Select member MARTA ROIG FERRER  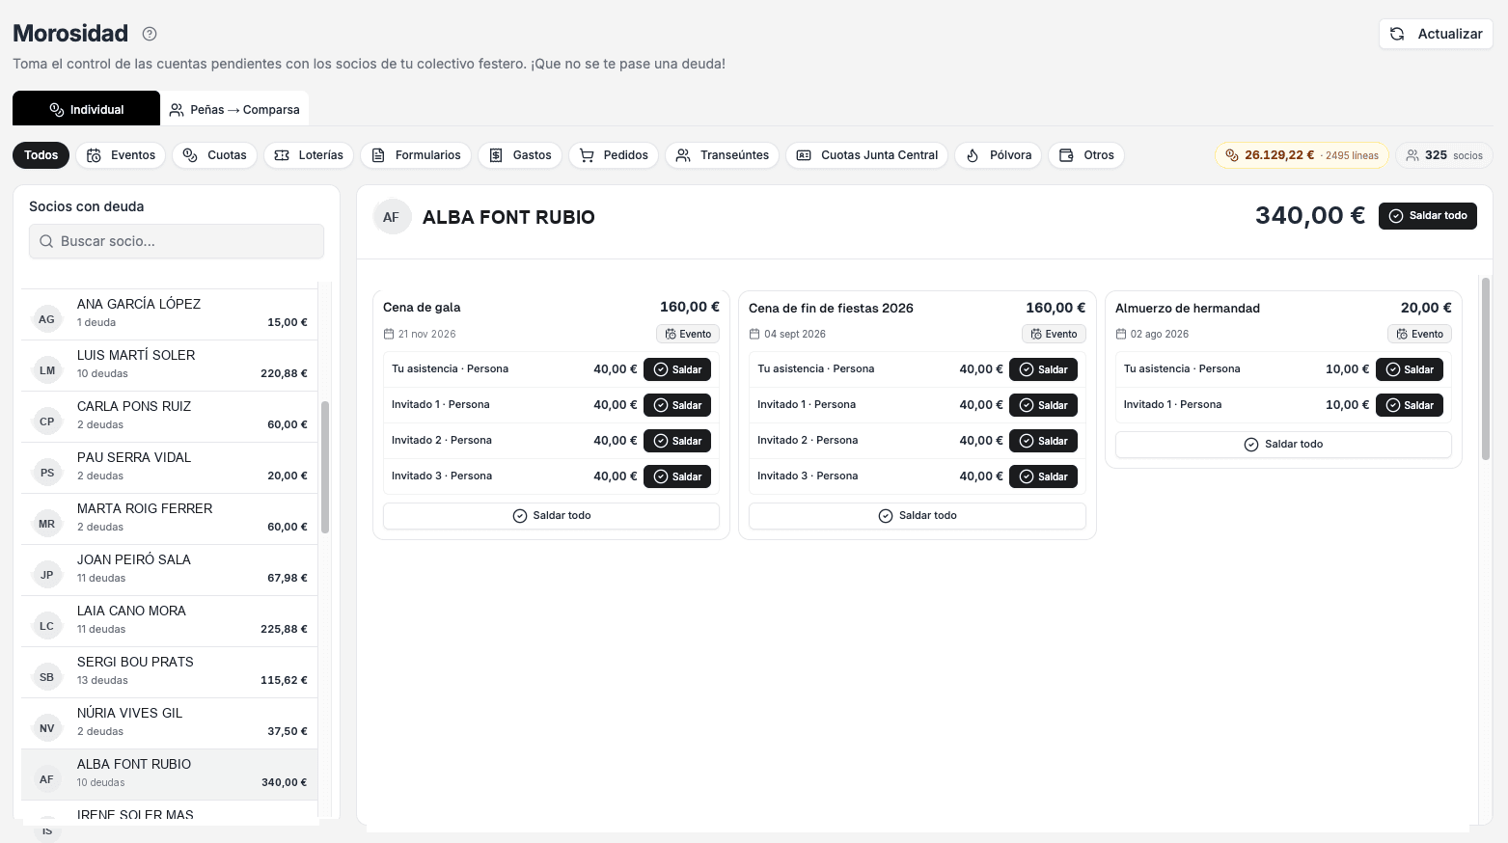pyautogui.click(x=169, y=519)
